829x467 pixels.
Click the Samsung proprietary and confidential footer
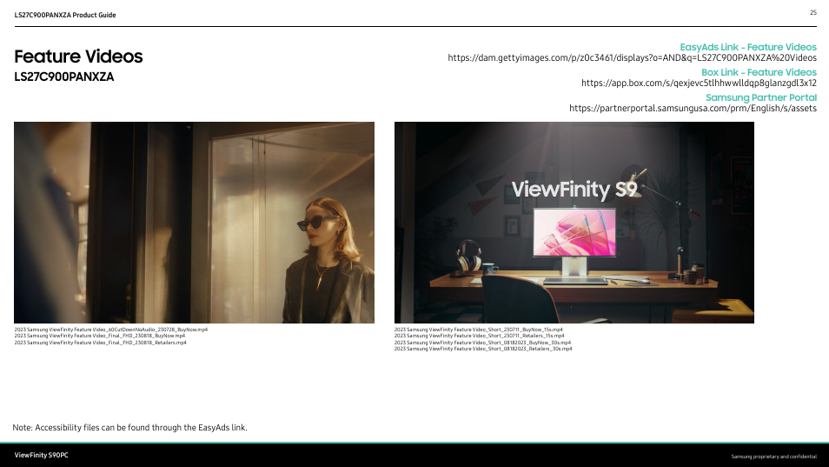(x=774, y=457)
